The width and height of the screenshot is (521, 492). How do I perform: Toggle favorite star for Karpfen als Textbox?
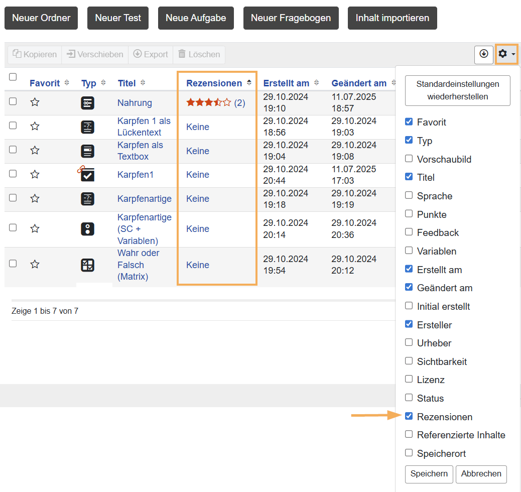[x=35, y=151]
